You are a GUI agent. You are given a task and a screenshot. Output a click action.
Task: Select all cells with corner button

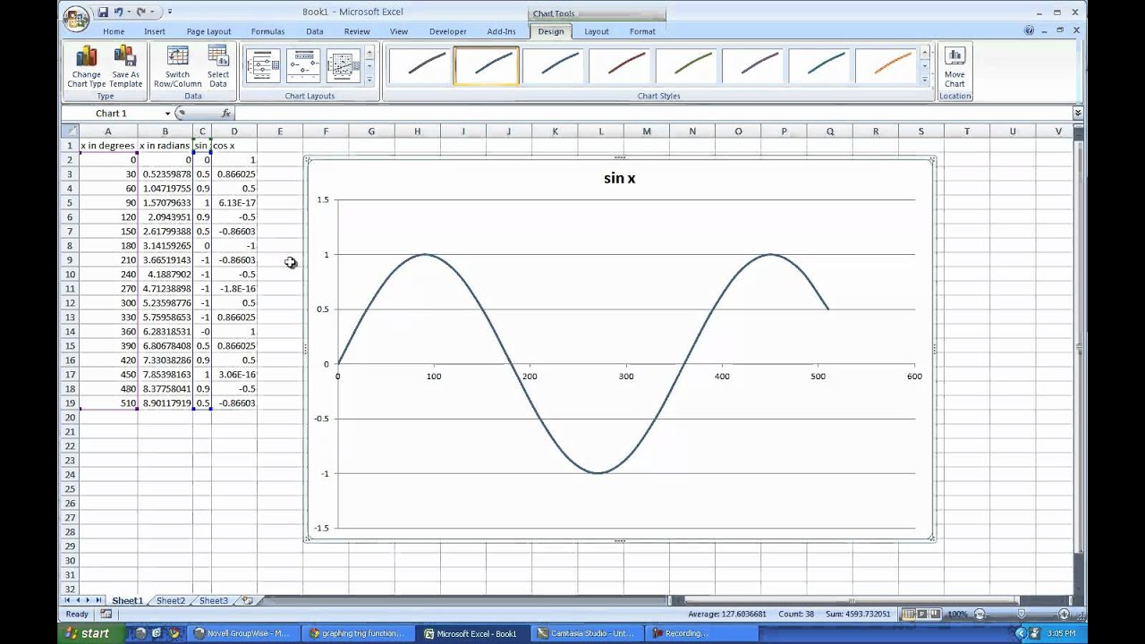tap(70, 131)
